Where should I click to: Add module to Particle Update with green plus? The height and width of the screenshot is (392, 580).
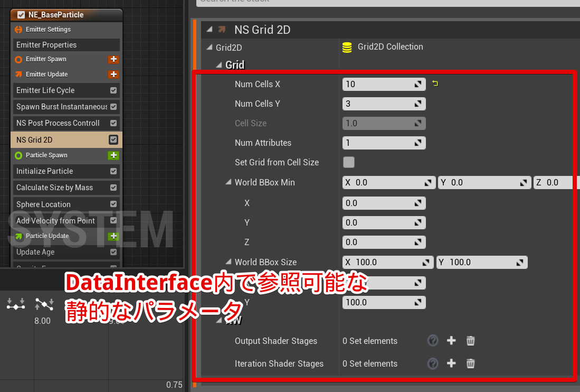[x=113, y=236]
